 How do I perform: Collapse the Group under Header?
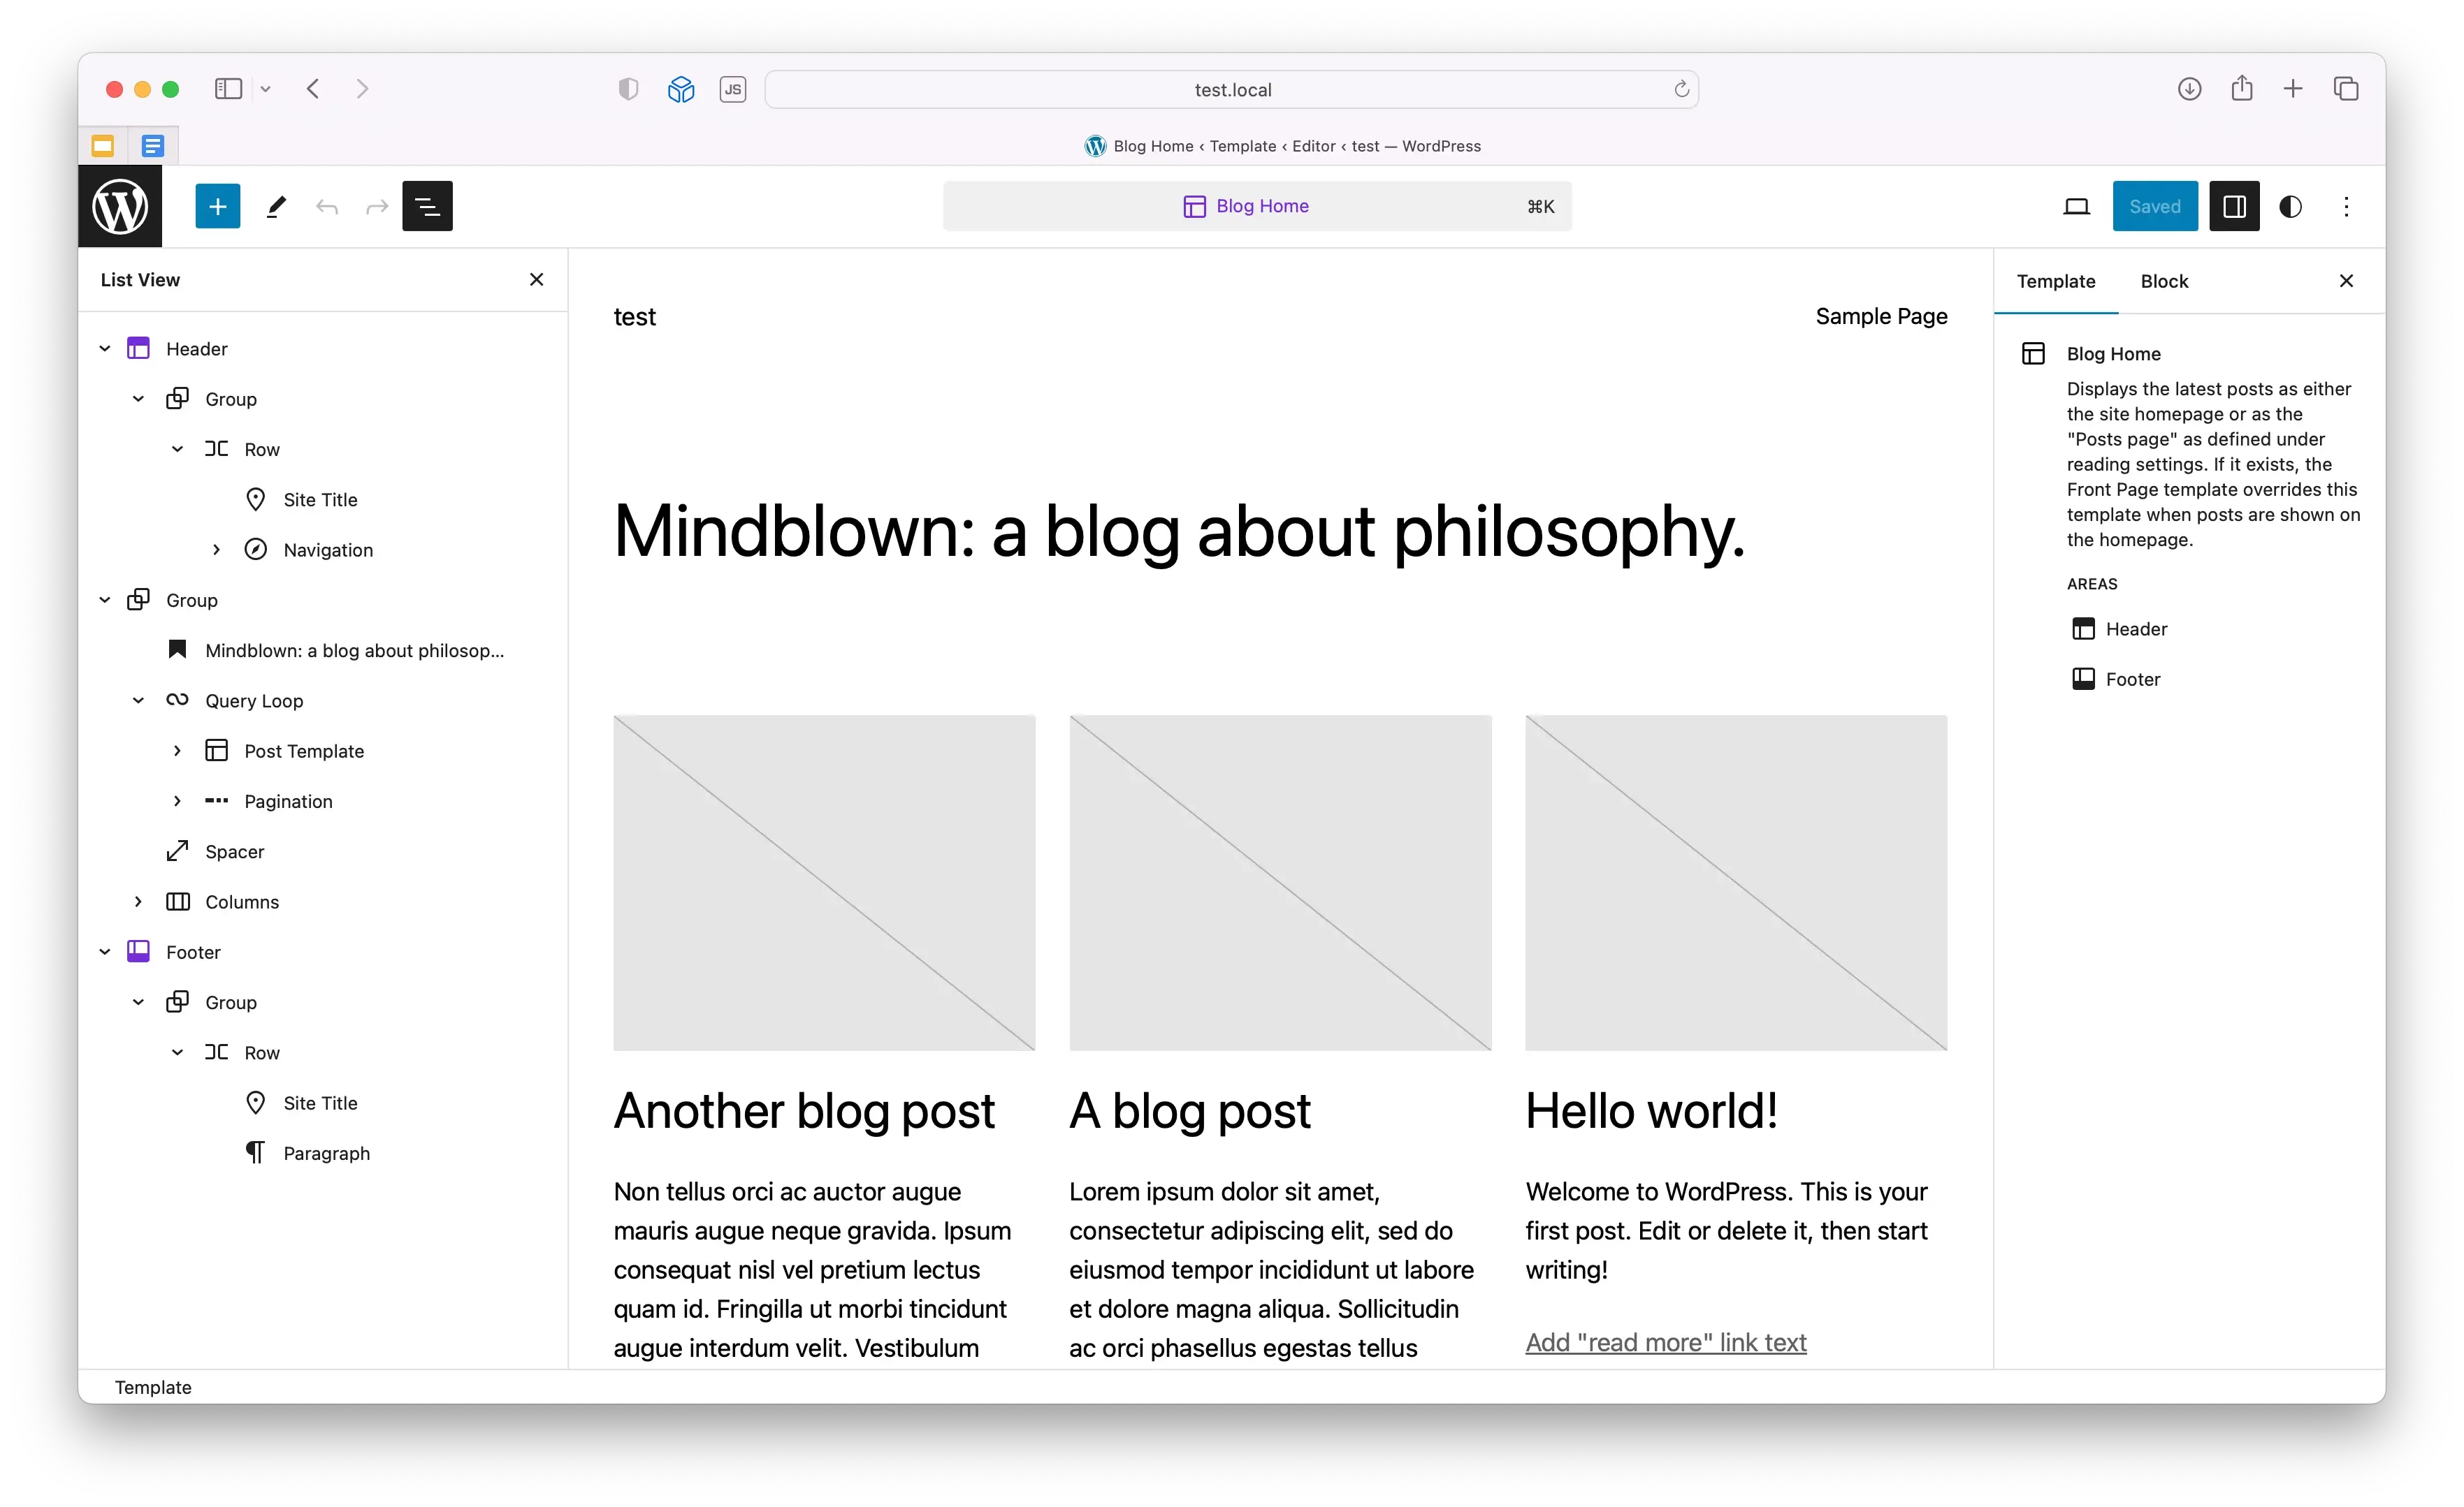tap(138, 399)
